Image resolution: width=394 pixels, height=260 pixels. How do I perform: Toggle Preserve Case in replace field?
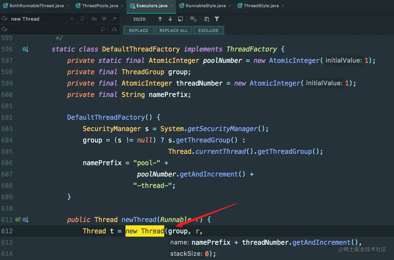coord(114,29)
